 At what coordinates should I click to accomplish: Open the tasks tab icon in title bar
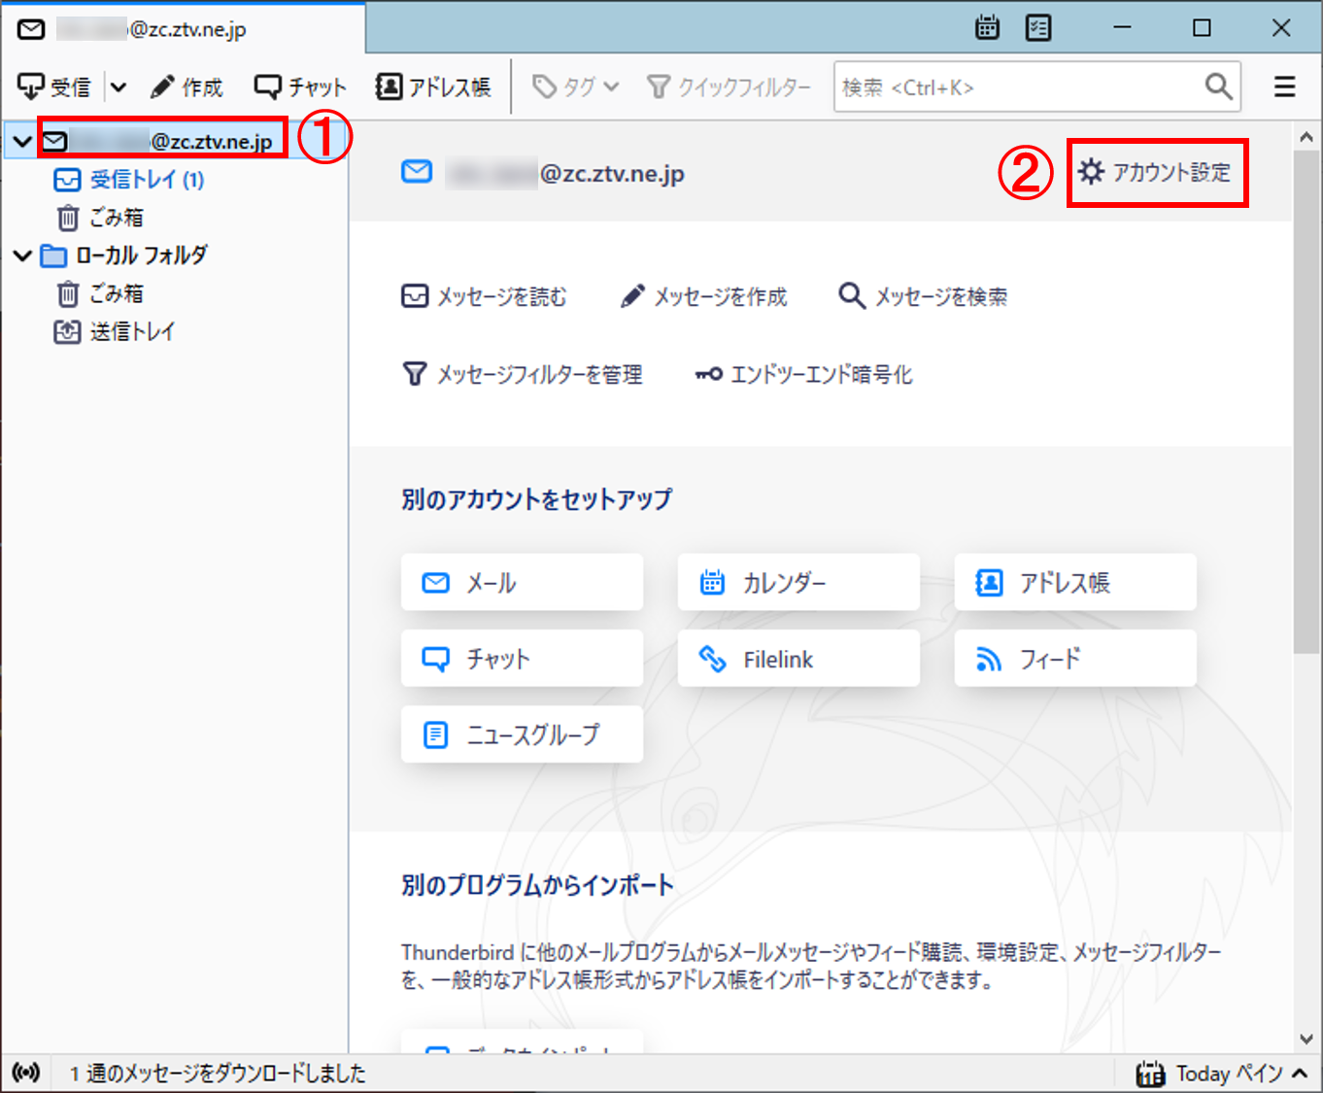(x=1038, y=27)
